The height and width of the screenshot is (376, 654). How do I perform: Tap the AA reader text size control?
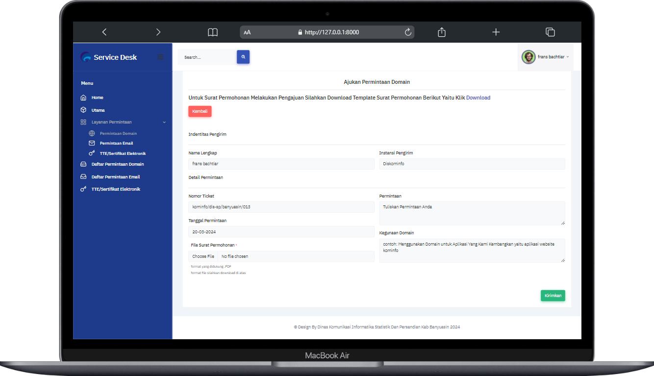pyautogui.click(x=247, y=32)
